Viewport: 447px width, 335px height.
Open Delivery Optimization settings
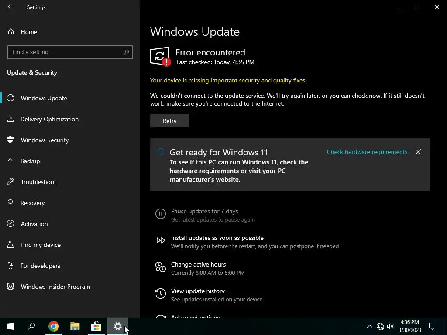[70, 119]
